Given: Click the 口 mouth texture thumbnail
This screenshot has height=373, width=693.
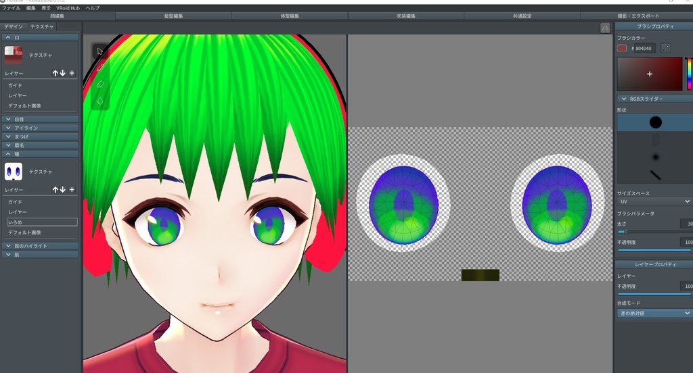Looking at the screenshot, I should (14, 55).
